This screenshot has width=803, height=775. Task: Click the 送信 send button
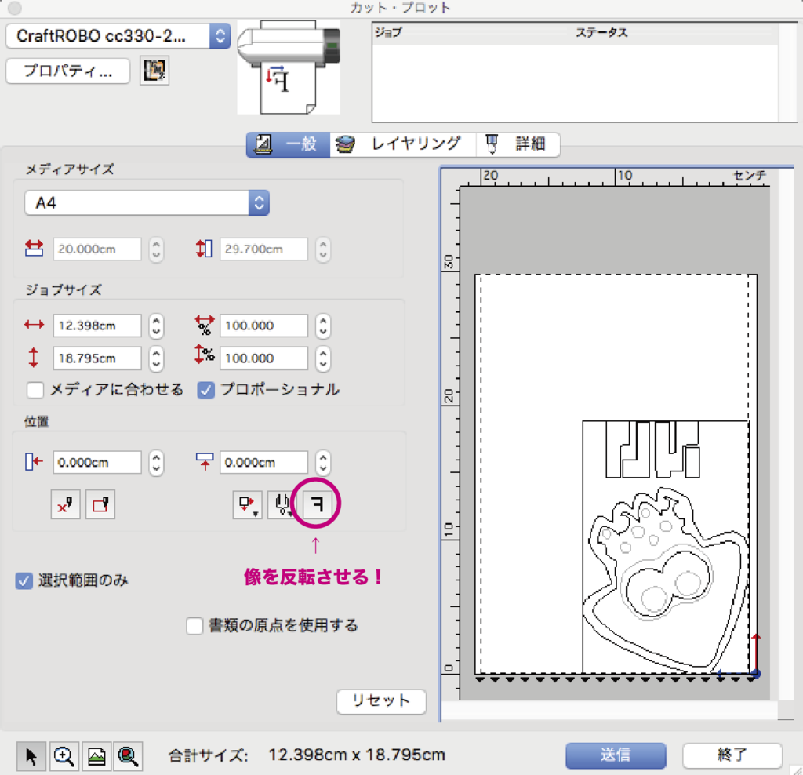coord(616,755)
